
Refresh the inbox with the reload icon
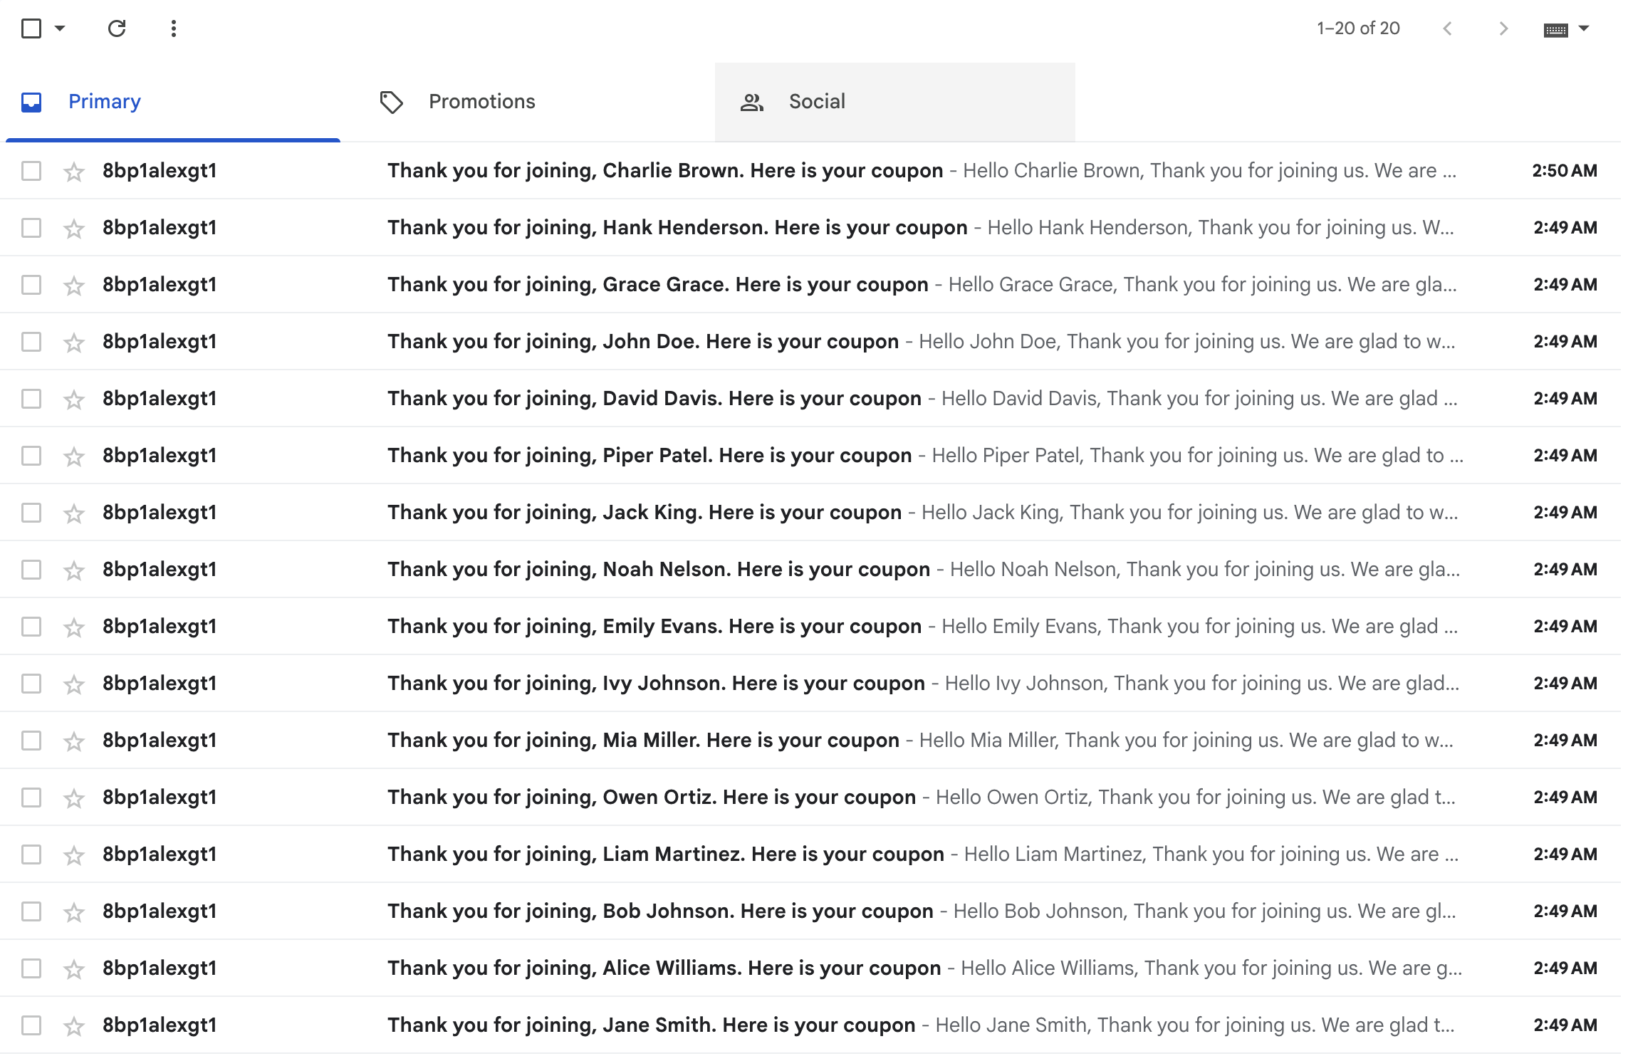117,28
